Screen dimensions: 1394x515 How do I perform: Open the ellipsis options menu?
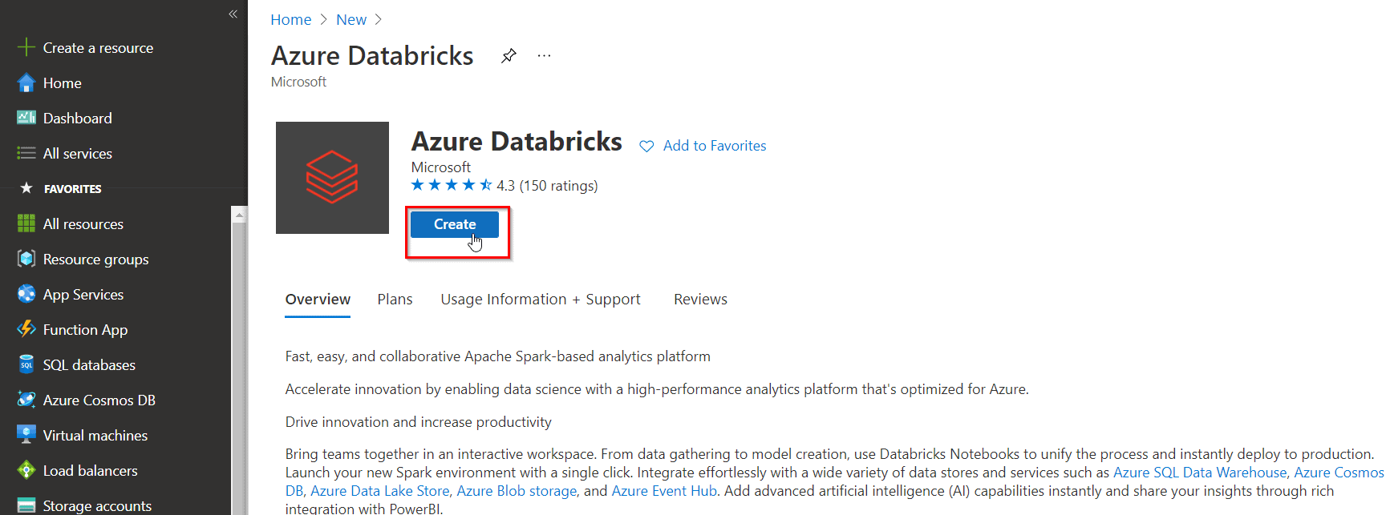(x=544, y=55)
